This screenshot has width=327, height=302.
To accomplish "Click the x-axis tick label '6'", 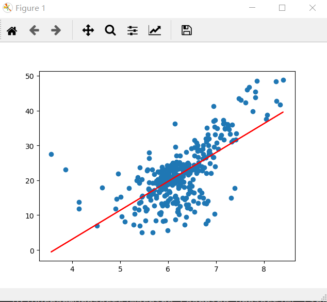I will click(x=168, y=269).
